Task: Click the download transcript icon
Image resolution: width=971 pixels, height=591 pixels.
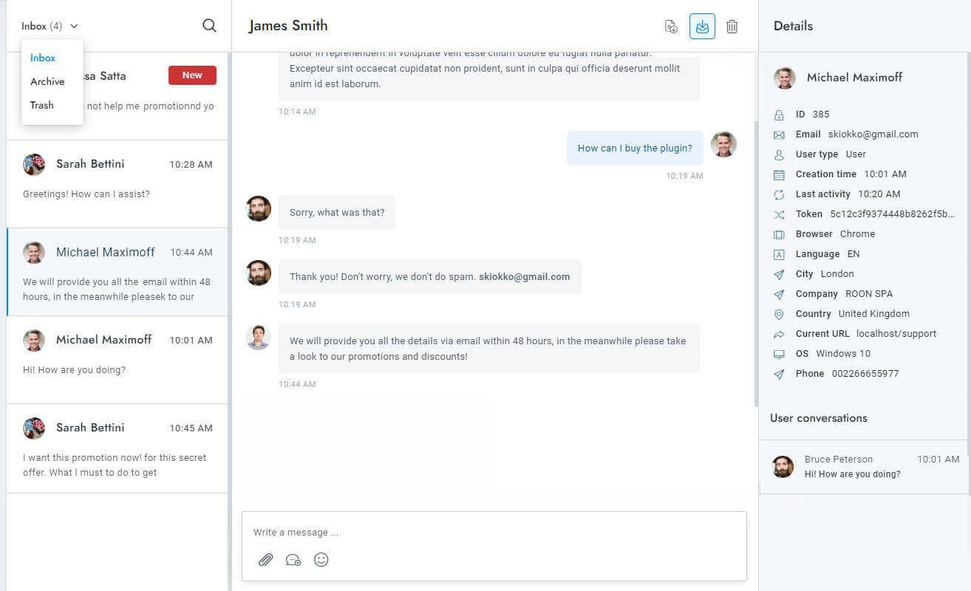Action: (671, 26)
